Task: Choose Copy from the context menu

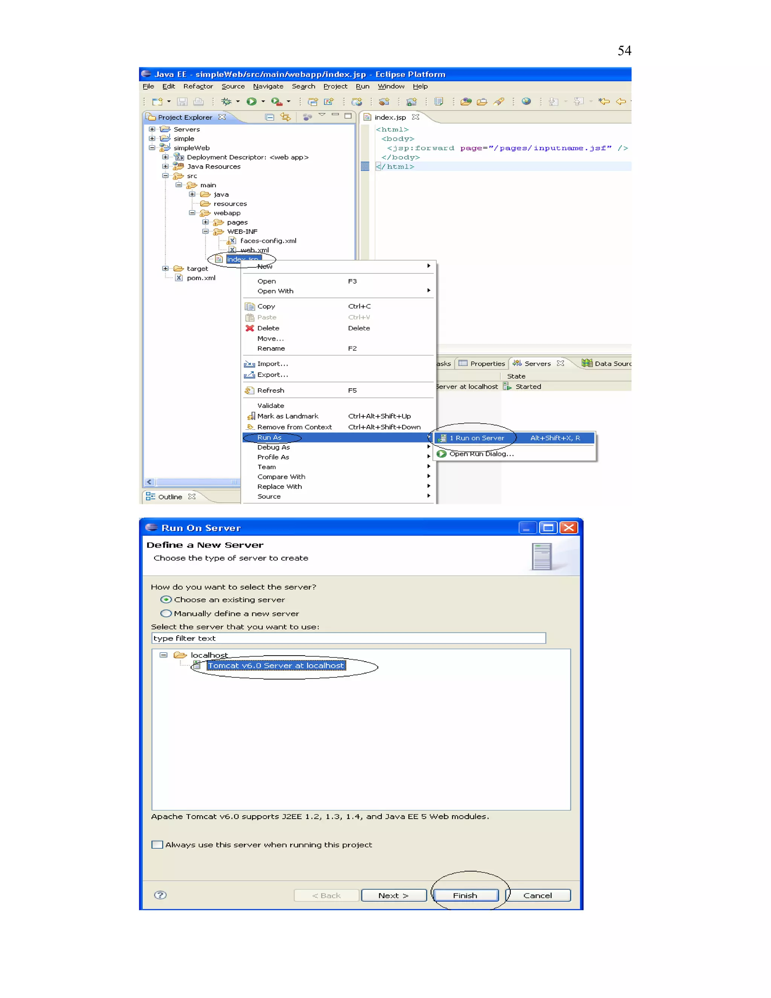Action: [x=338, y=306]
